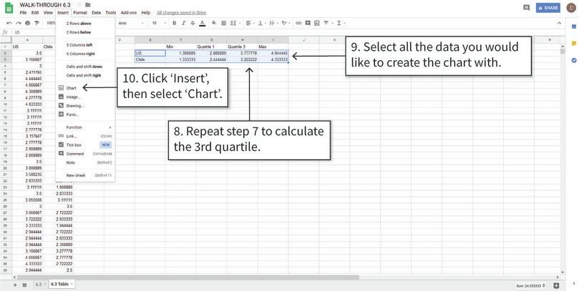Open the fill color picker
Image resolution: width=579 pixels, height=291 pixels.
tap(214, 23)
